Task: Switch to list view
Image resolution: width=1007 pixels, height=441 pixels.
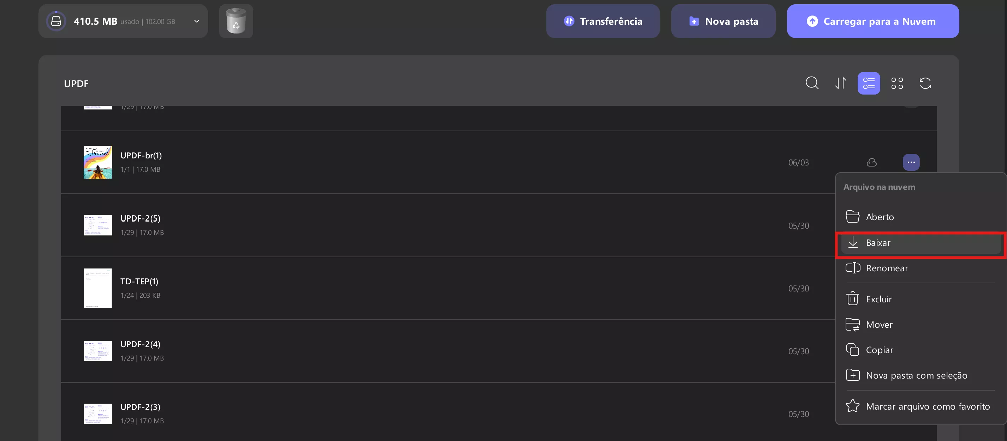Action: coord(869,83)
